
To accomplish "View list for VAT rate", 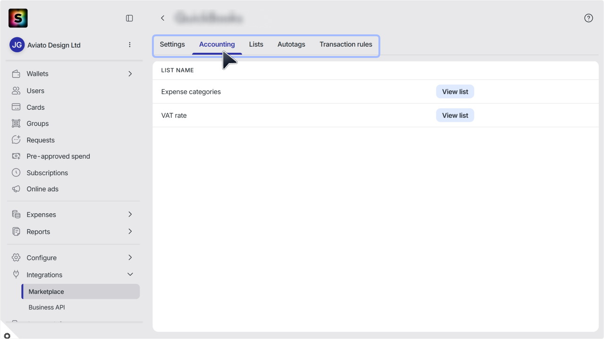I will (455, 115).
